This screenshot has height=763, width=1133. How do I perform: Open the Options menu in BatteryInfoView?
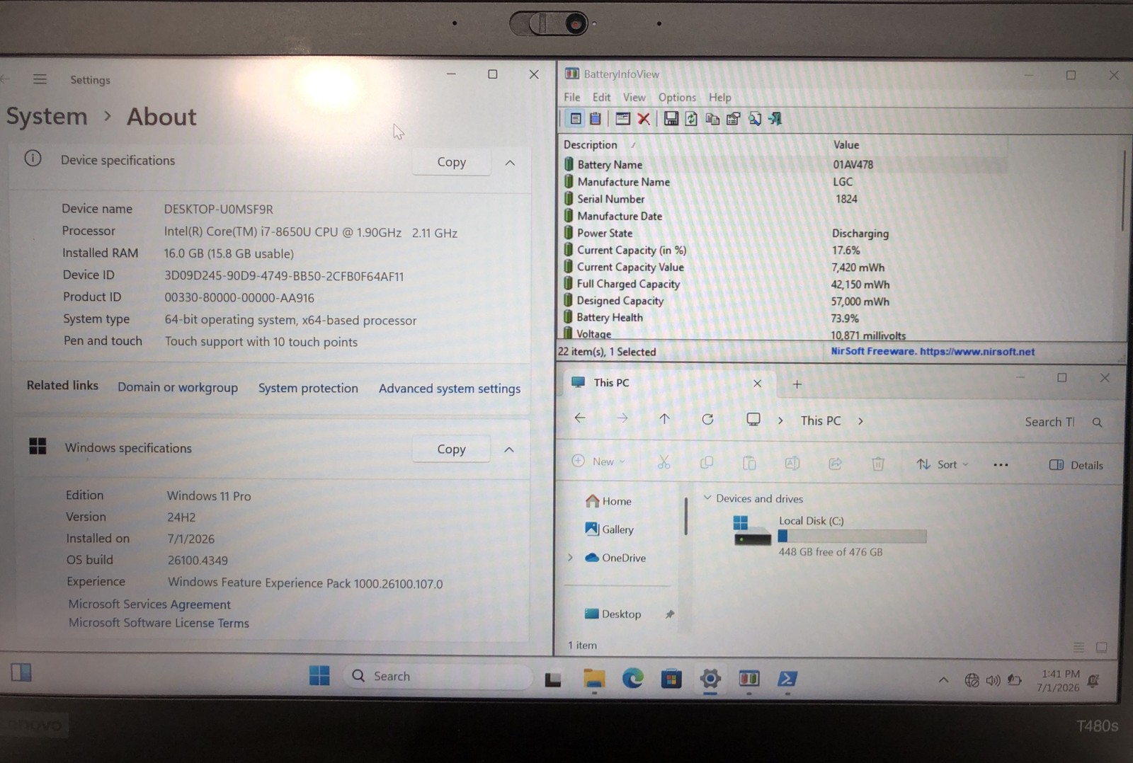click(x=677, y=98)
